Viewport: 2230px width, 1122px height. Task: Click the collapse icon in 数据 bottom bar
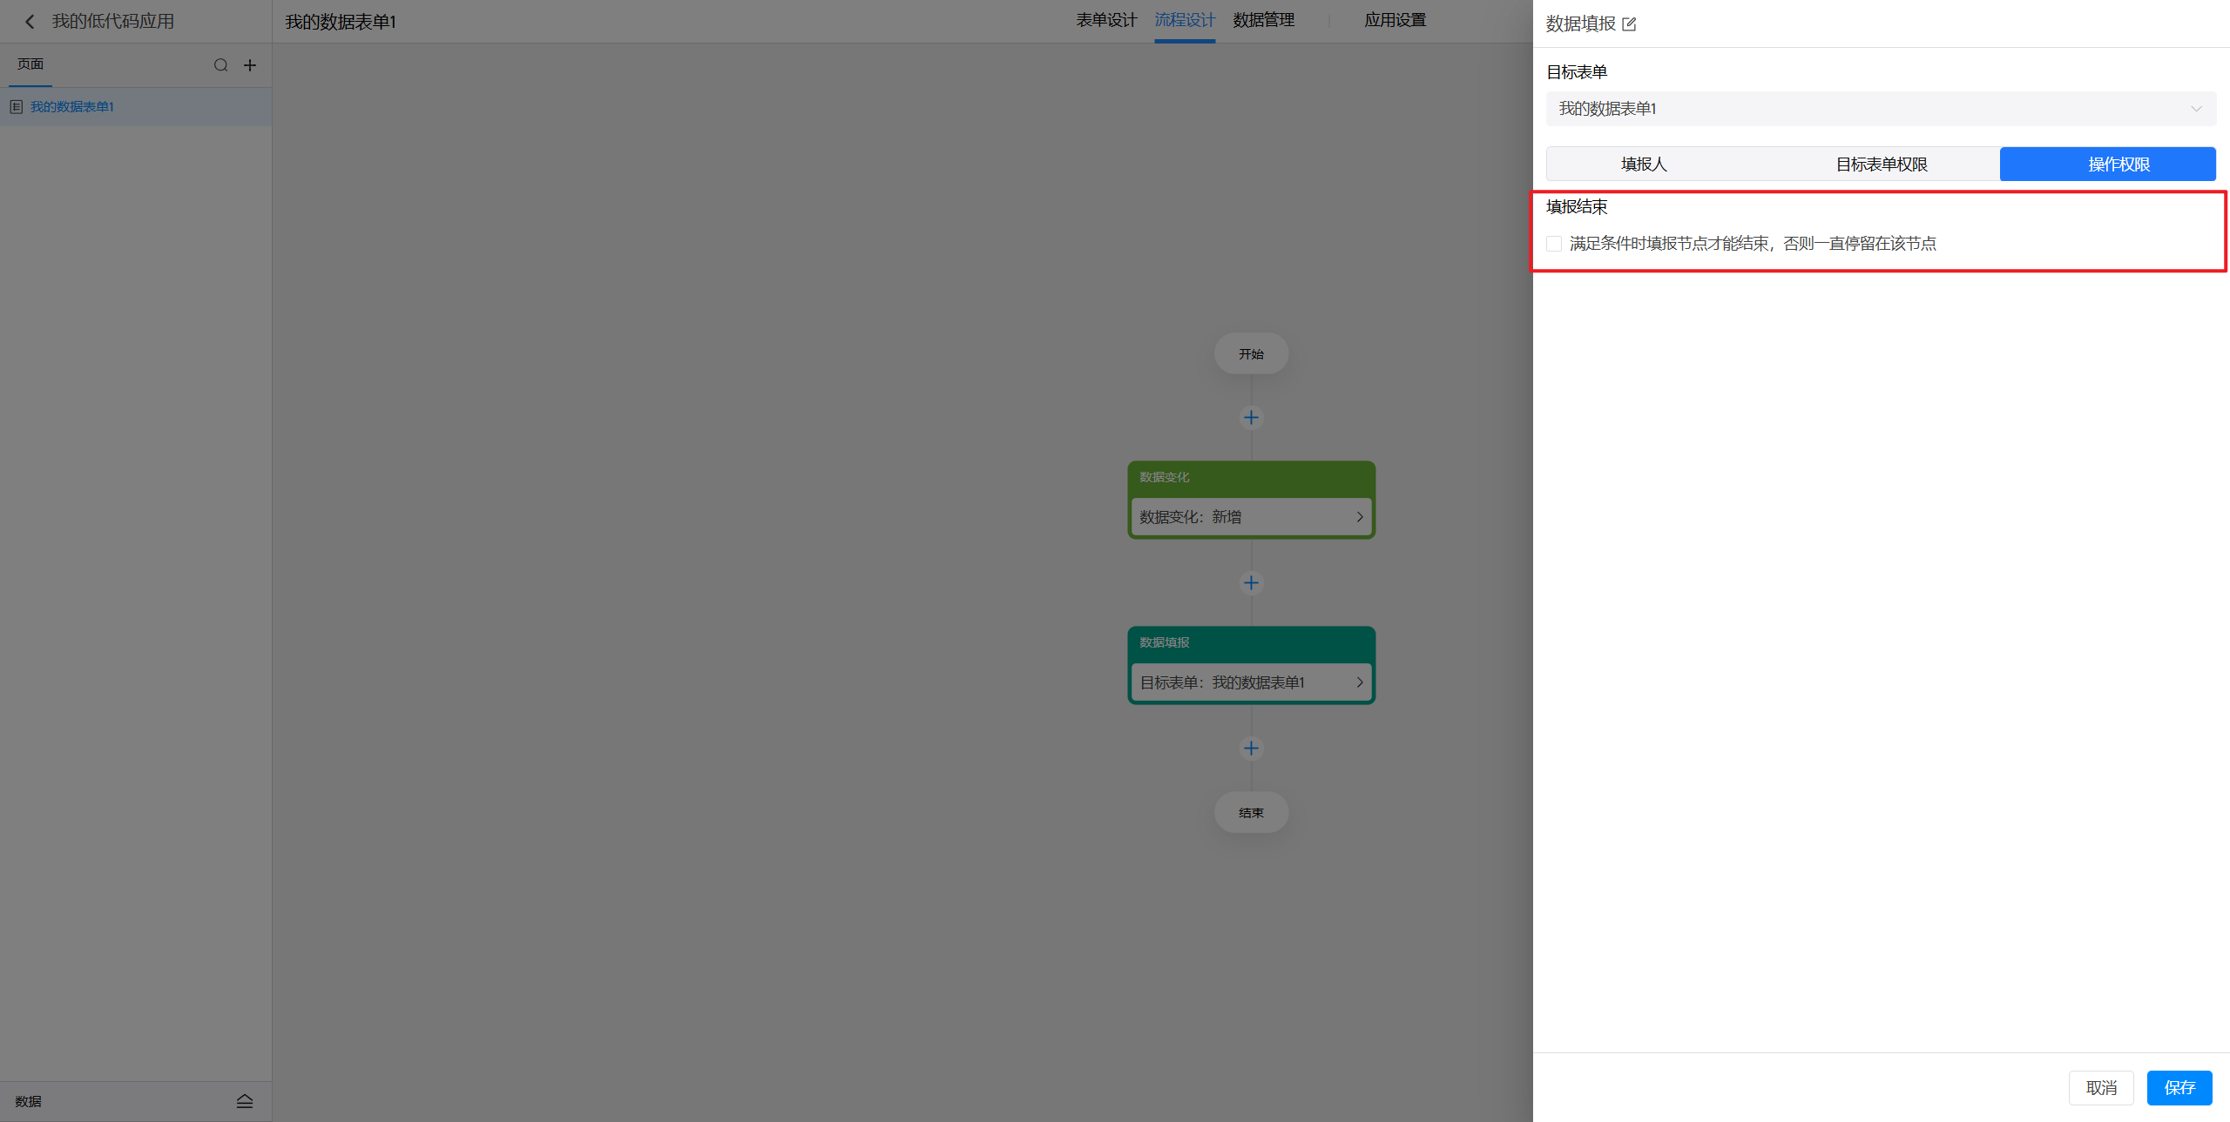(245, 1101)
